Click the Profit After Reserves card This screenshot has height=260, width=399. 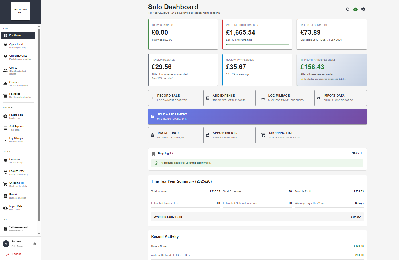[x=332, y=70]
